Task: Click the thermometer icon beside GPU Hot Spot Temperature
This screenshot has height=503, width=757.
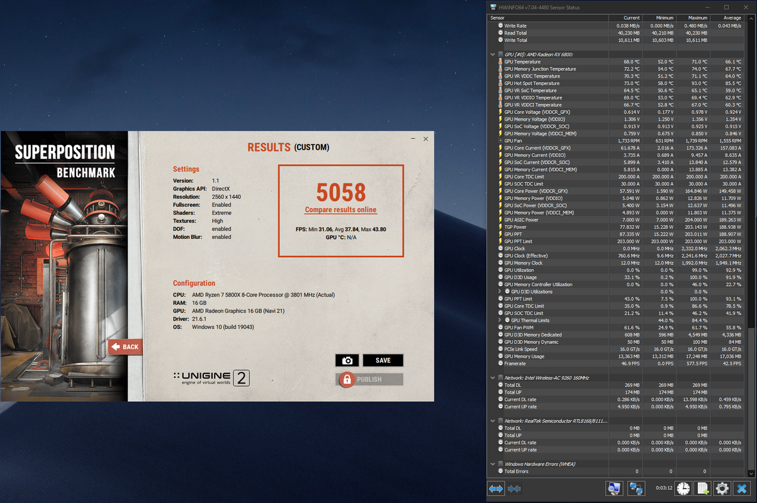Action: [500, 83]
